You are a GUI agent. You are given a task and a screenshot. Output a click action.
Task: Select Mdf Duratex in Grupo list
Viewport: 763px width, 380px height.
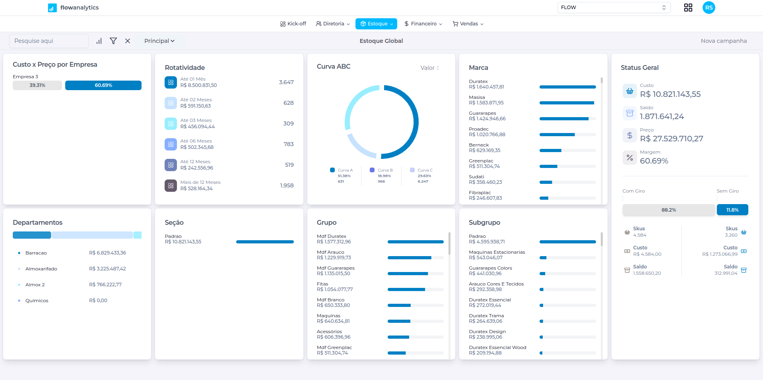(x=380, y=239)
